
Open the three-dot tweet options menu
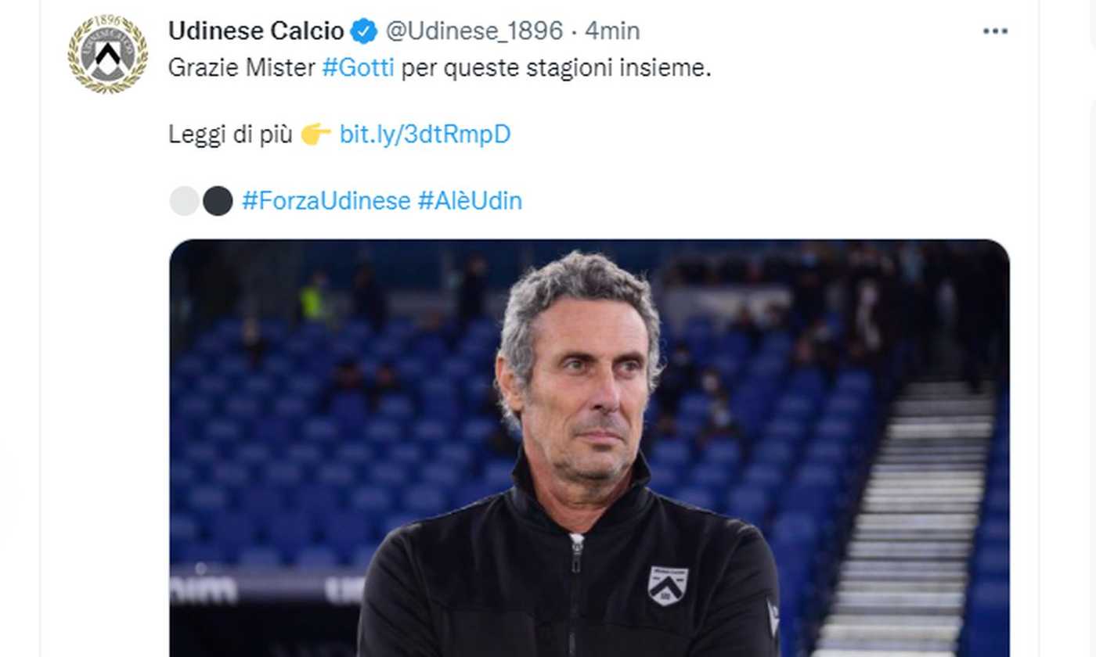(995, 31)
